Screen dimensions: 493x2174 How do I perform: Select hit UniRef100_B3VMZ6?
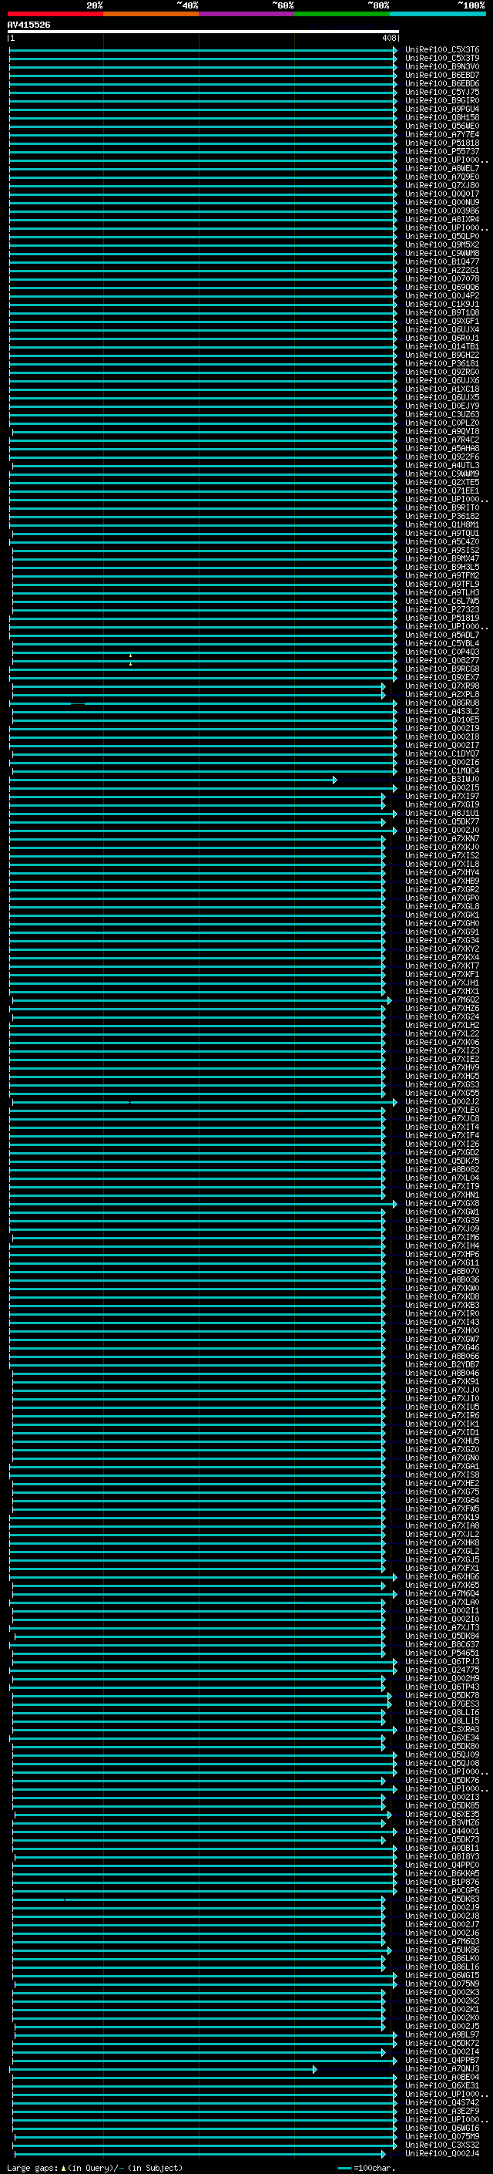[x=441, y=1823]
